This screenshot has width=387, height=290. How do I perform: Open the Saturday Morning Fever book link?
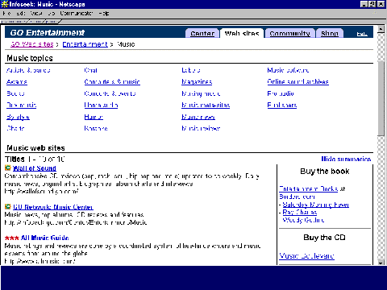pyautogui.click(x=316, y=205)
